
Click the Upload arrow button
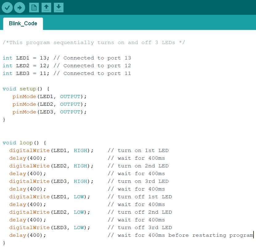pos(20,7)
